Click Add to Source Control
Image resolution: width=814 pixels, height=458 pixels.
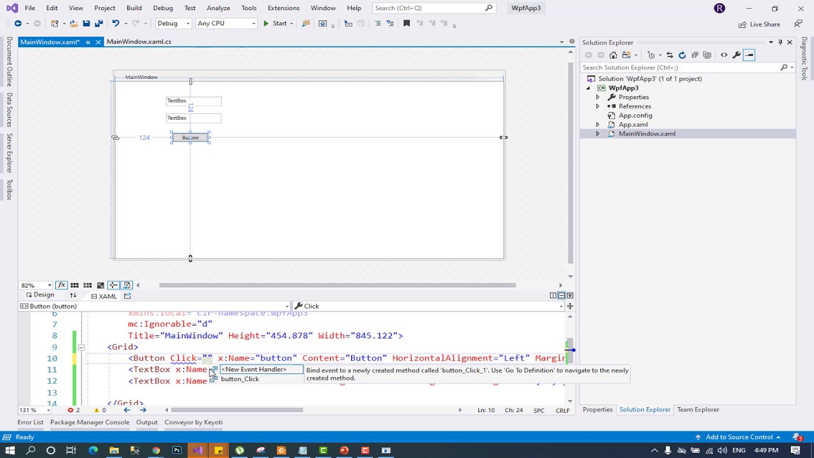[x=739, y=437]
